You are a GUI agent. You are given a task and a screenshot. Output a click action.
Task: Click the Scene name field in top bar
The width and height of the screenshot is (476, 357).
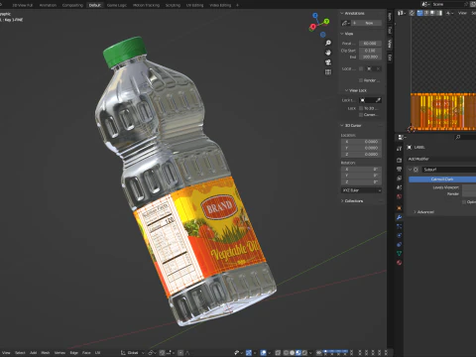pos(447,4)
